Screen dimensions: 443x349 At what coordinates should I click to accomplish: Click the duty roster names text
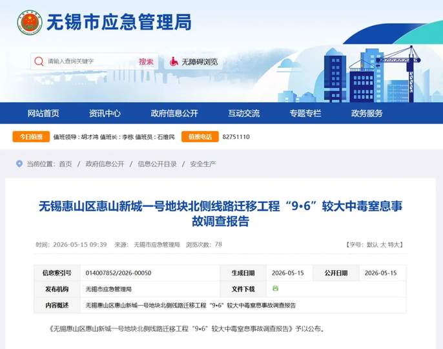click(114, 137)
